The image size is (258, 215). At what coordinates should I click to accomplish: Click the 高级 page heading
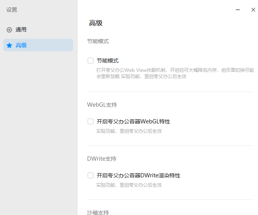96,23
